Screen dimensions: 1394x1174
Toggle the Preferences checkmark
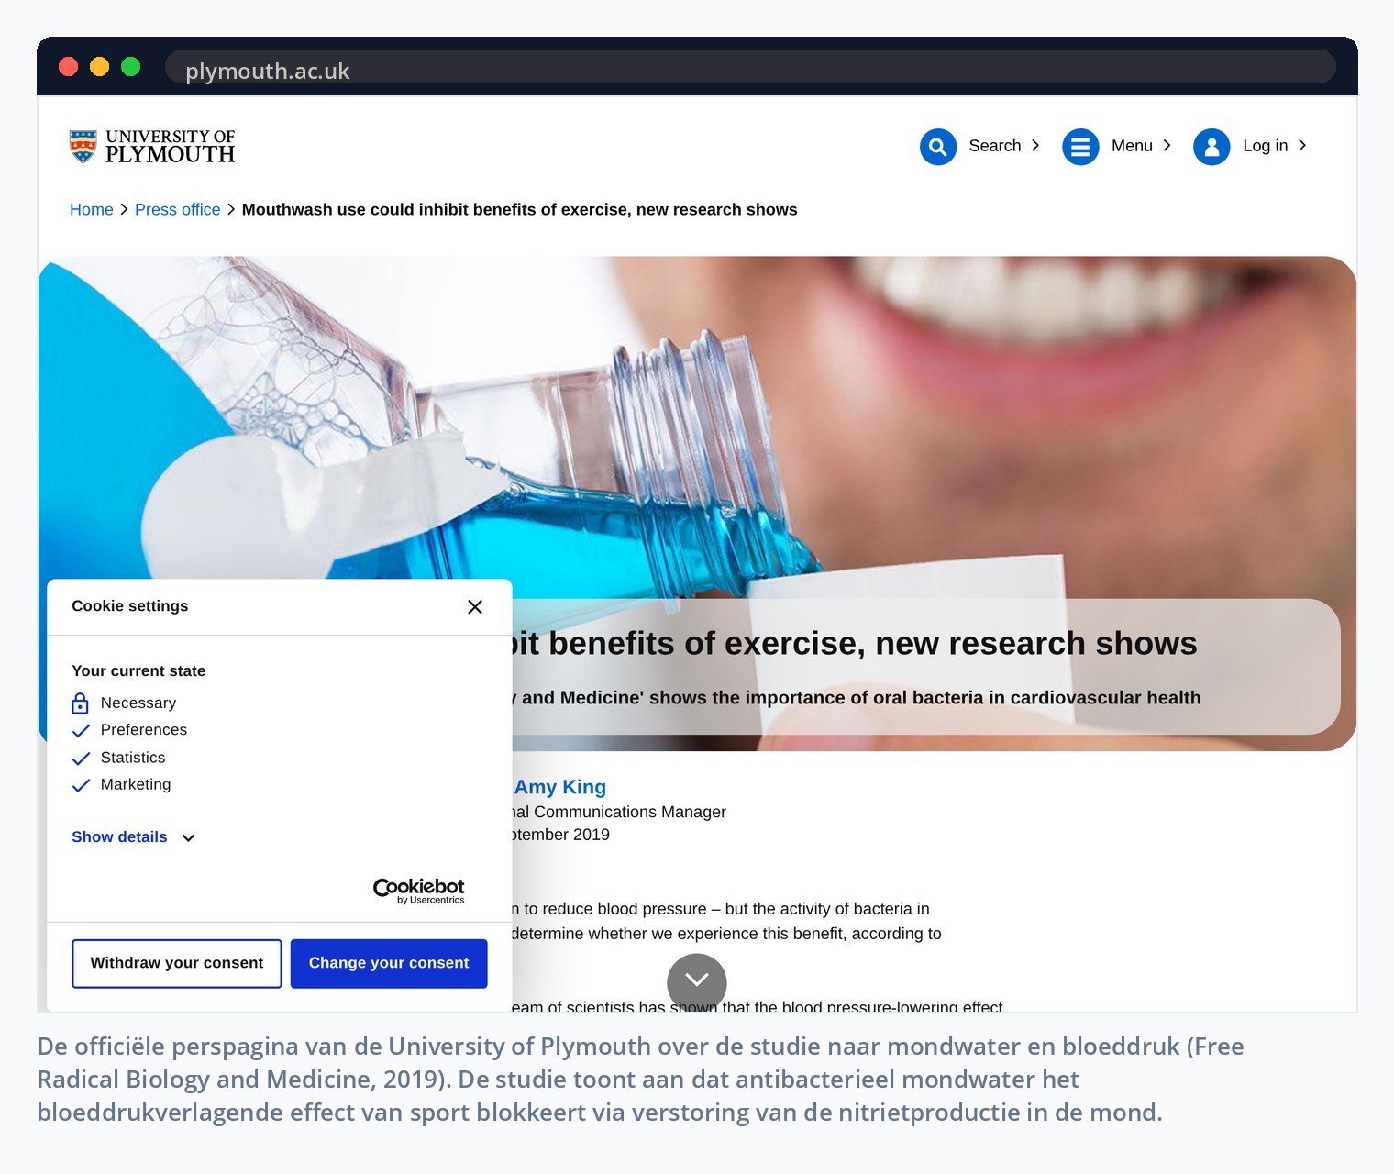click(81, 731)
